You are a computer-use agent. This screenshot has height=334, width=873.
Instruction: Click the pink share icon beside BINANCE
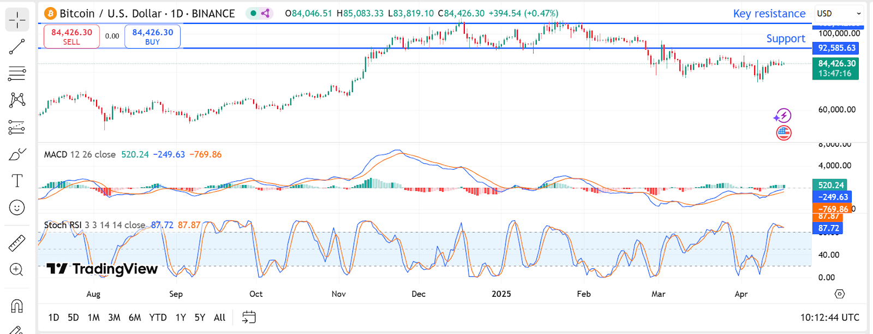pyautogui.click(x=265, y=13)
